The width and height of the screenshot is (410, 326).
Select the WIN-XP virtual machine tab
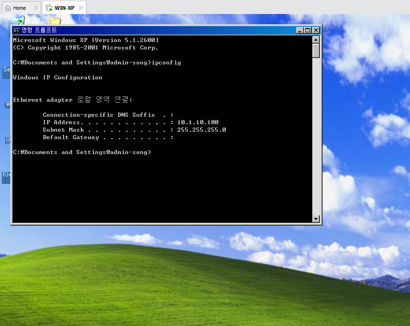pyautogui.click(x=65, y=8)
